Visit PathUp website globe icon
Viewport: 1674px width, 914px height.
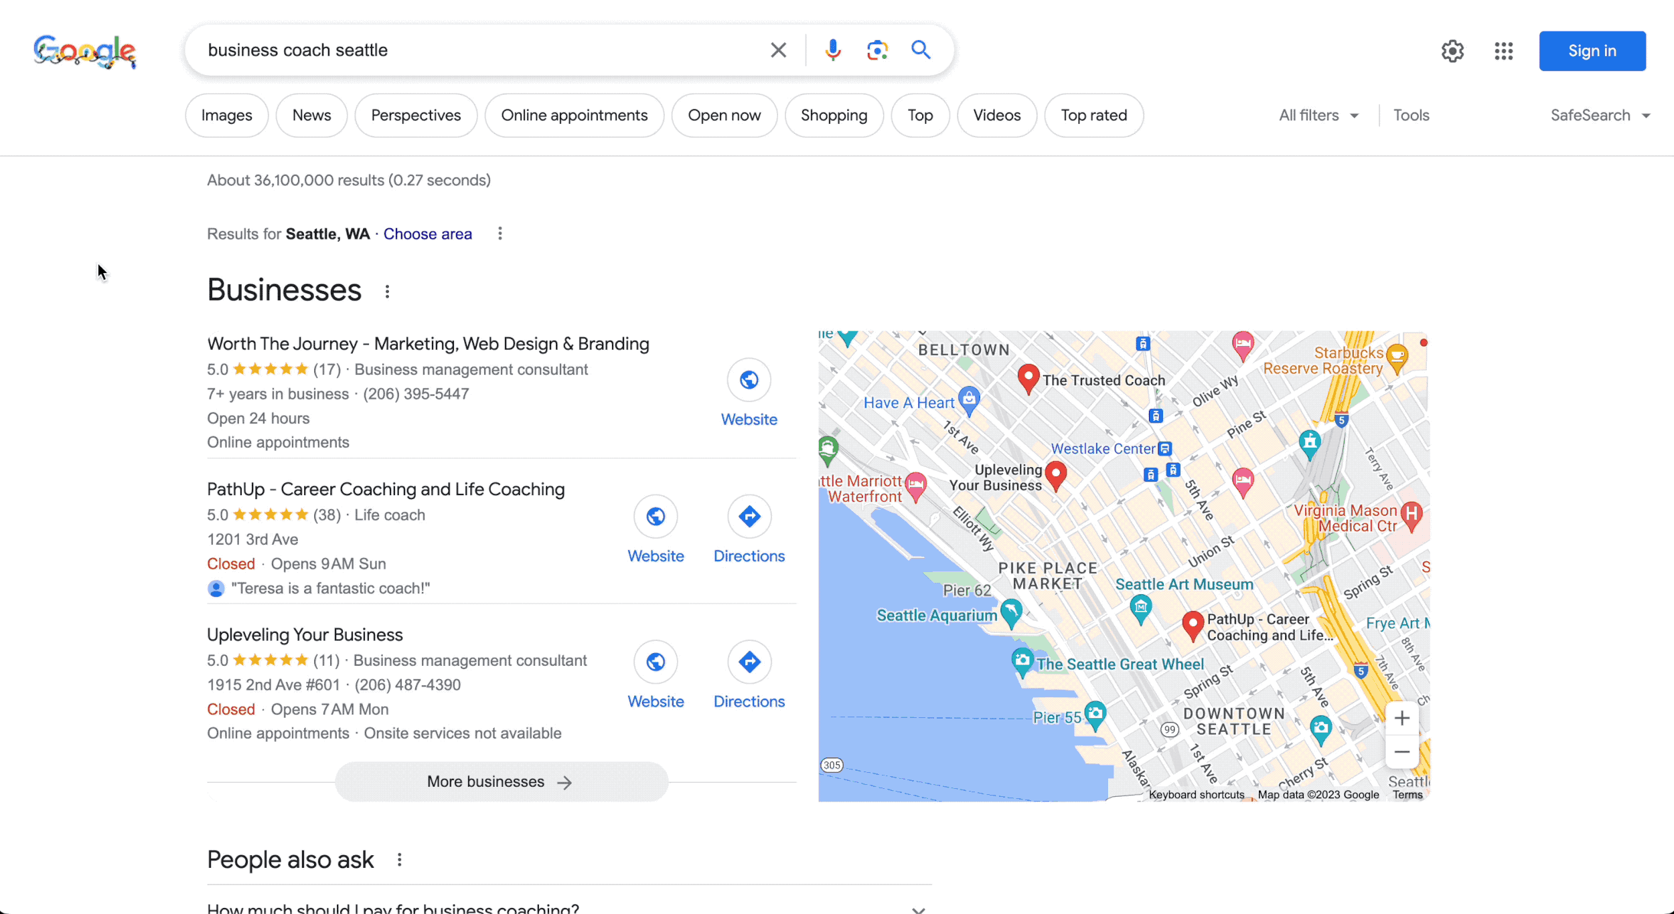[x=656, y=517]
